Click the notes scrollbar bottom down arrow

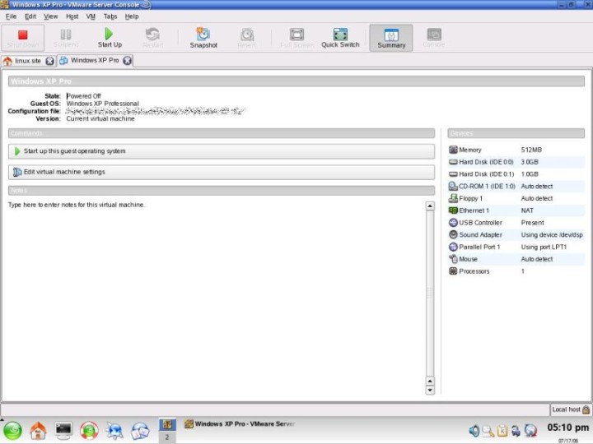click(x=430, y=391)
